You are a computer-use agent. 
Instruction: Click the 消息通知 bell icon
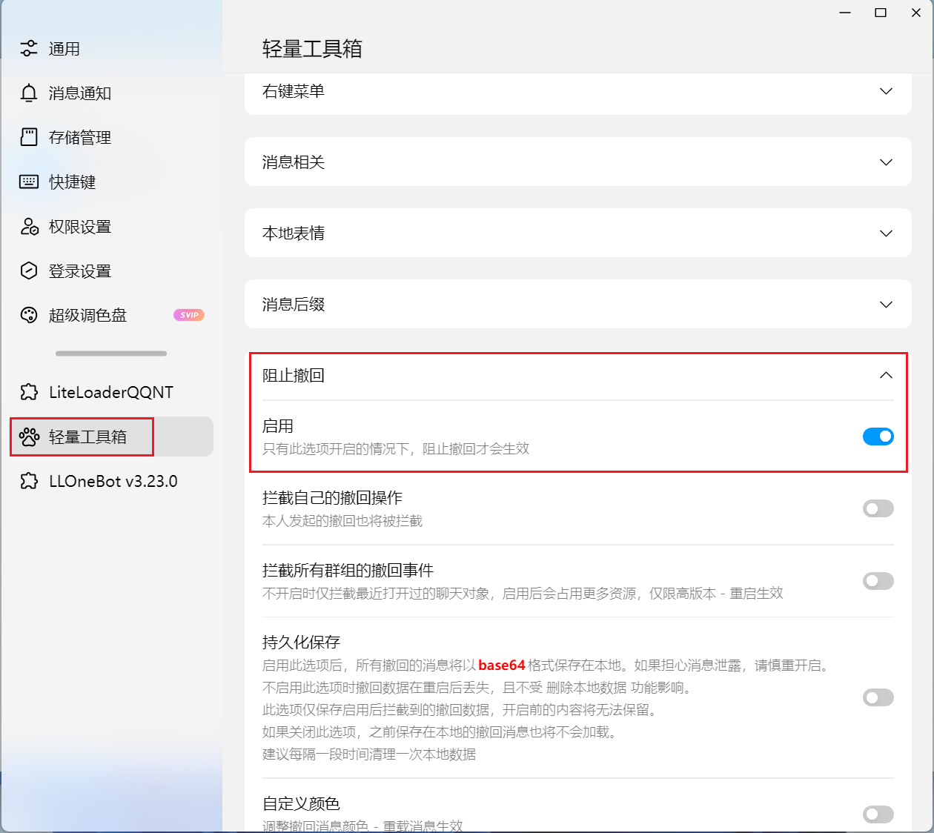click(29, 93)
